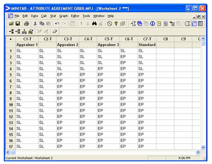Click the Appraiser 3 column name
Viewport: 212px width, 164px height.
click(x=108, y=45)
